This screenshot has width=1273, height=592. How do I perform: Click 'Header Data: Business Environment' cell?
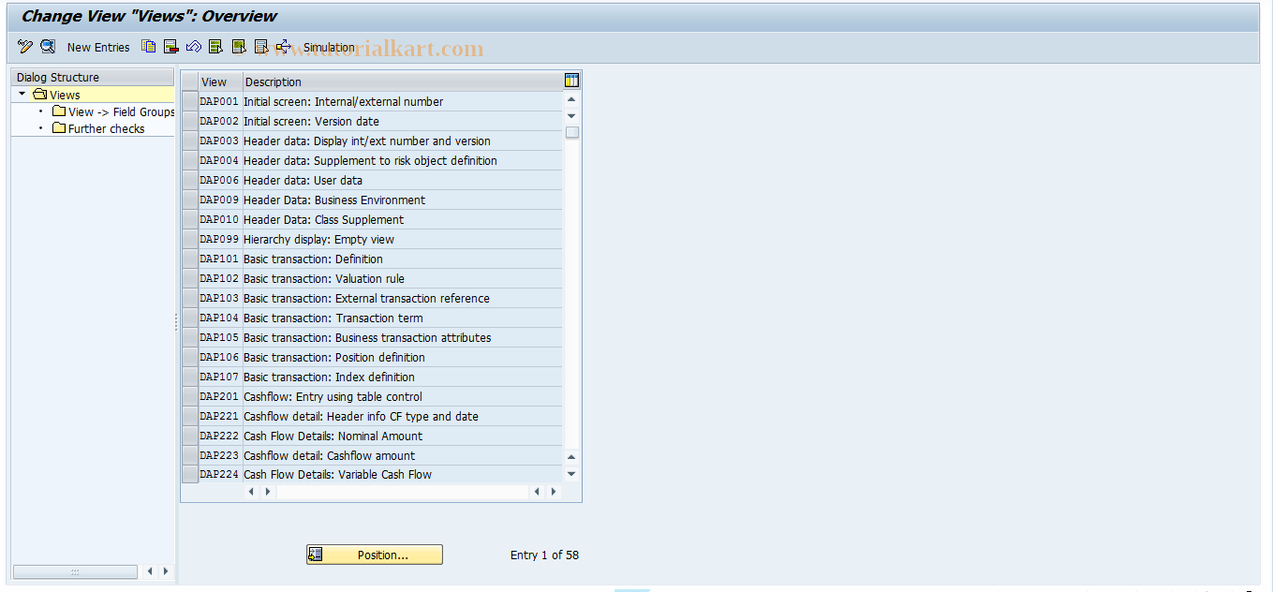pyautogui.click(x=403, y=200)
